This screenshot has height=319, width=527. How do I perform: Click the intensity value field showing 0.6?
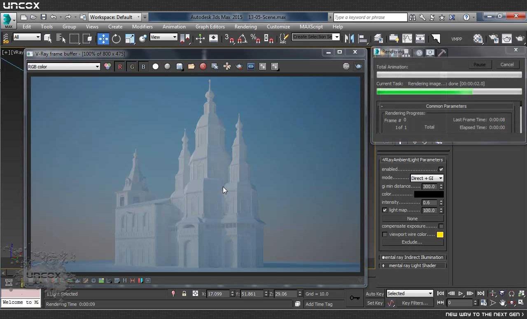tap(430, 203)
